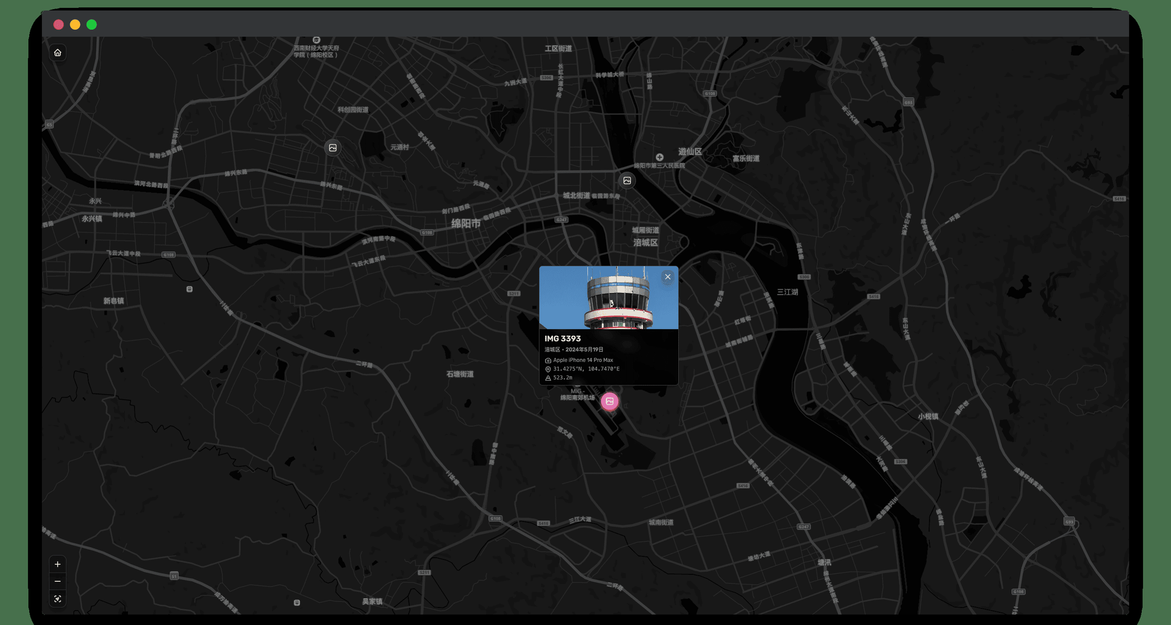Open the control tower photo thumbnail
The height and width of the screenshot is (625, 1171).
click(609, 298)
